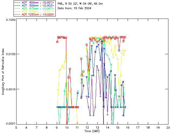Click the x-axis tick label 11
This screenshot has width=173, height=138.
click(x=77, y=127)
